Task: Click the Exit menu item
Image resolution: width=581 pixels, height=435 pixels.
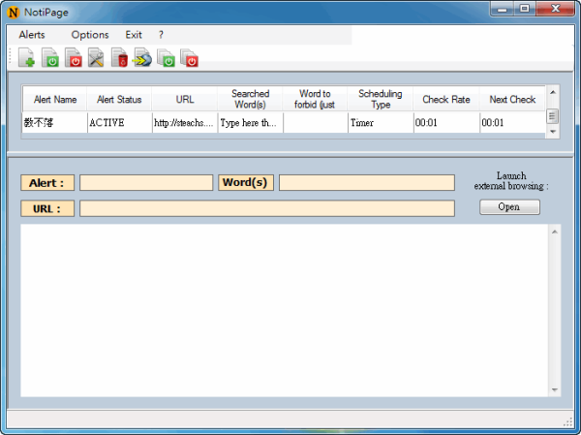Action: pos(134,35)
